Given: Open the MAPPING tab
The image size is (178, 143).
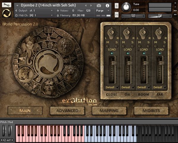Looking at the screenshot, I should coord(109,110).
